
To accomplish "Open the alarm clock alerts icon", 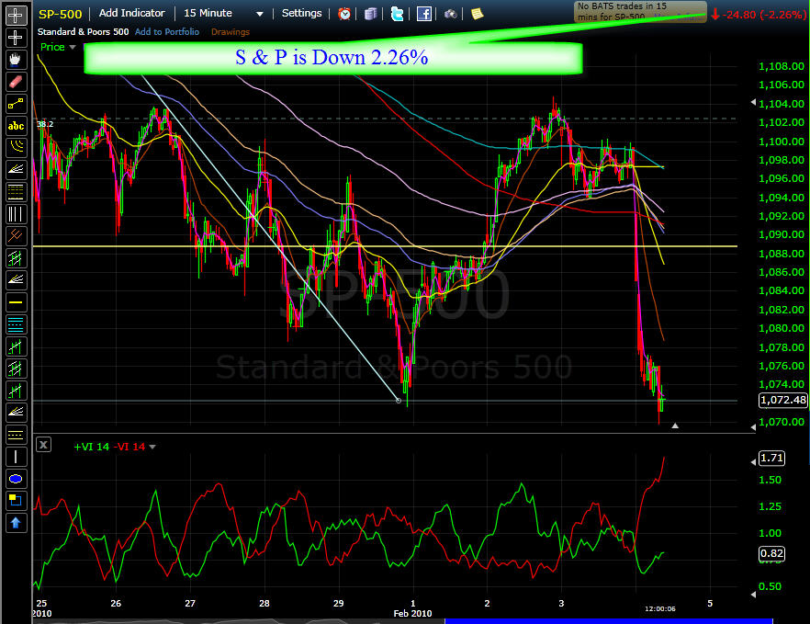I will [x=344, y=14].
